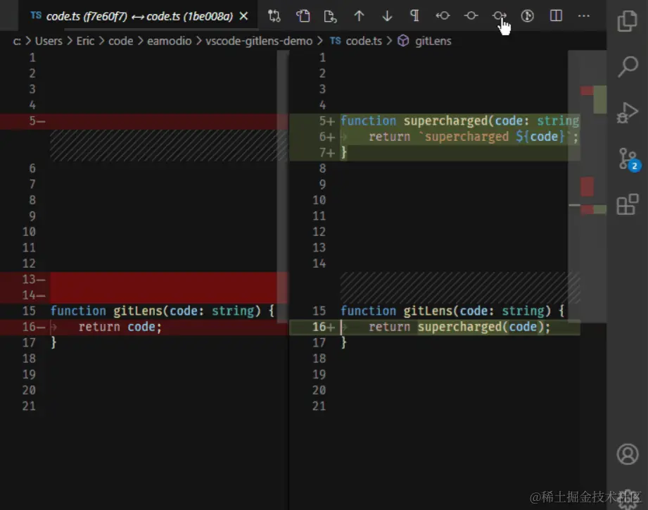Open the Search view in the activity bar
648x510 pixels.
click(x=627, y=67)
